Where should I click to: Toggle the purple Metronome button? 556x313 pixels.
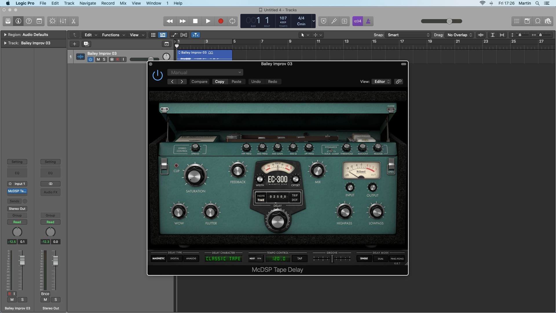368,21
